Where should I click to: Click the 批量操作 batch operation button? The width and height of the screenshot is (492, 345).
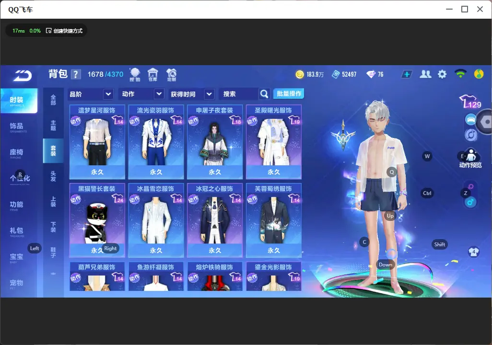(x=289, y=93)
